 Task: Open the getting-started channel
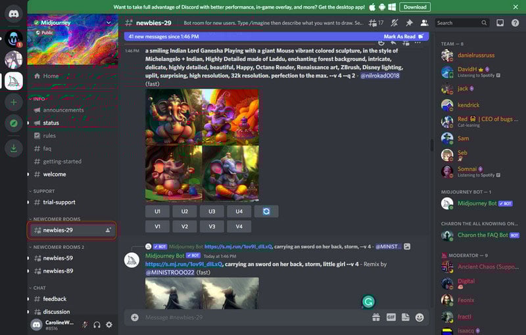[72, 162]
